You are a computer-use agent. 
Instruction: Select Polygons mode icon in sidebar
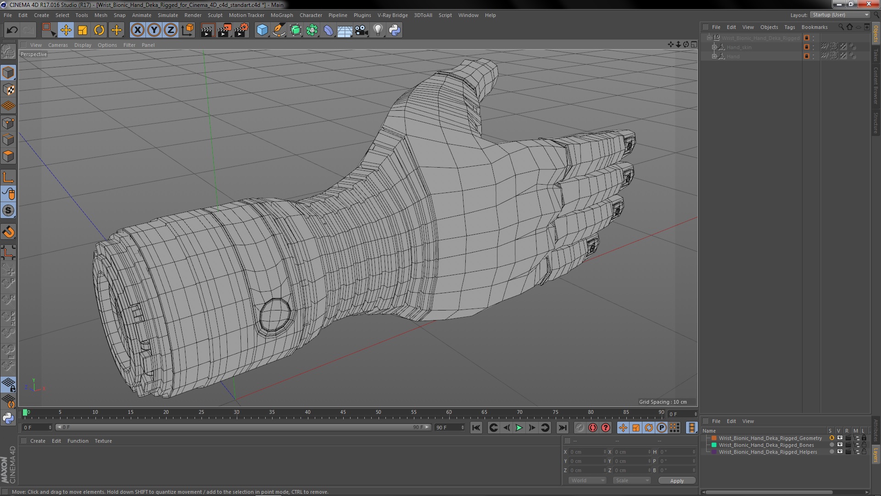(x=8, y=156)
